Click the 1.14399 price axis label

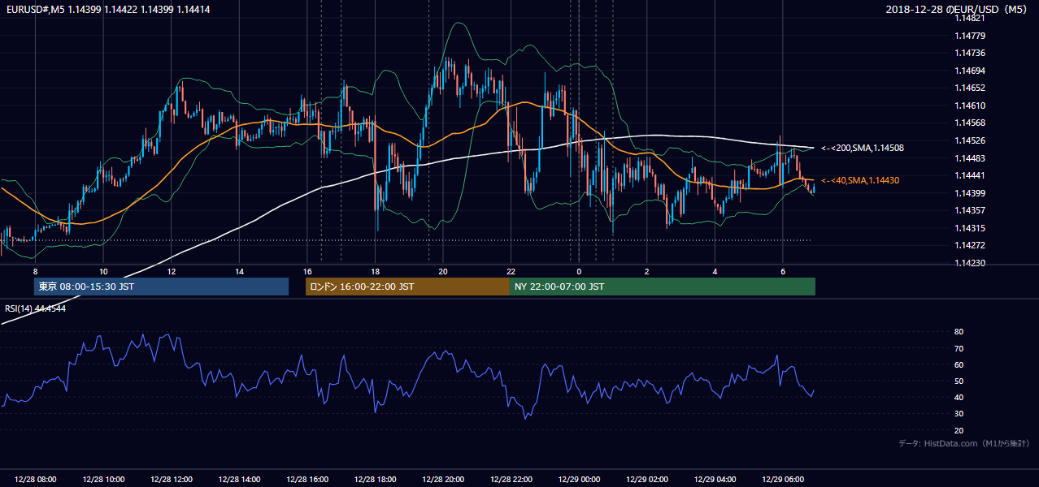pyautogui.click(x=969, y=192)
